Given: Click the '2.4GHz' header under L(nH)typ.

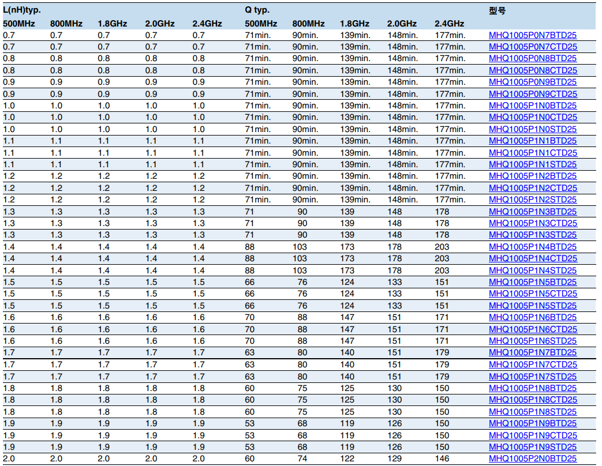Looking at the screenshot, I should pyautogui.click(x=207, y=24).
